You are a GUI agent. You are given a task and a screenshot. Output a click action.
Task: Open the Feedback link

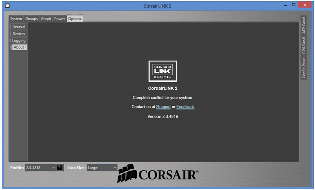[x=185, y=107]
